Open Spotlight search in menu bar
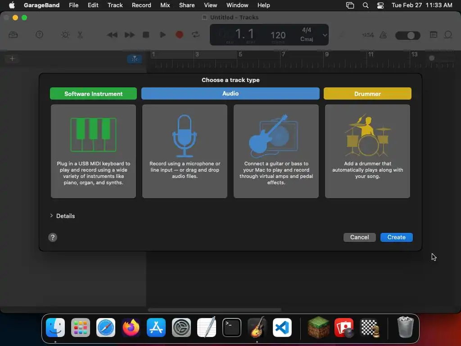The height and width of the screenshot is (346, 461). click(366, 5)
